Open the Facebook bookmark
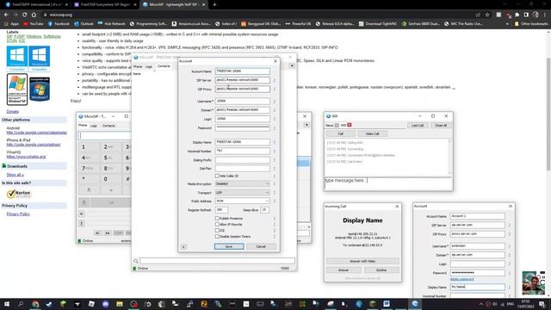 pos(59,24)
